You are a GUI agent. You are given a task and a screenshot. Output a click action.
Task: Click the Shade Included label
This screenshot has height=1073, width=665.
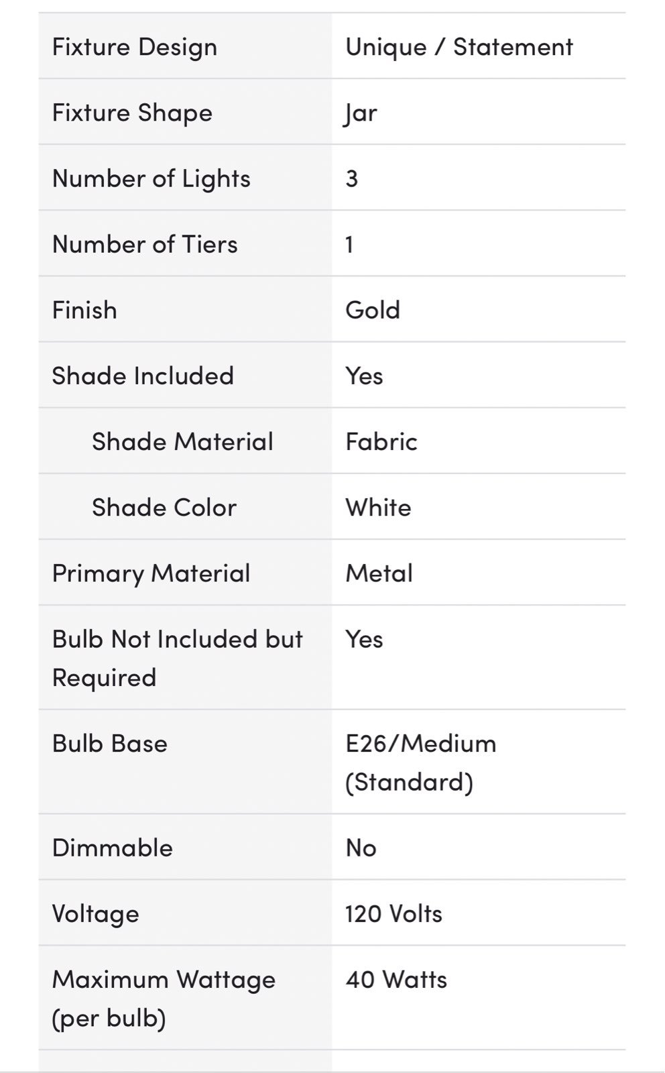coord(143,376)
